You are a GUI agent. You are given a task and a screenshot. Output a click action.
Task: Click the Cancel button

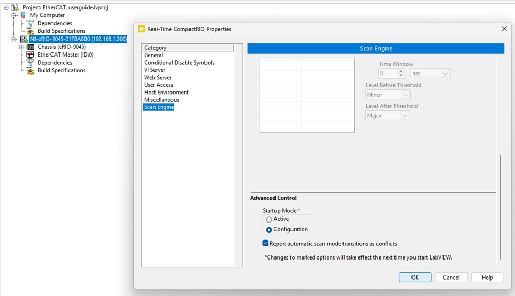coord(451,277)
